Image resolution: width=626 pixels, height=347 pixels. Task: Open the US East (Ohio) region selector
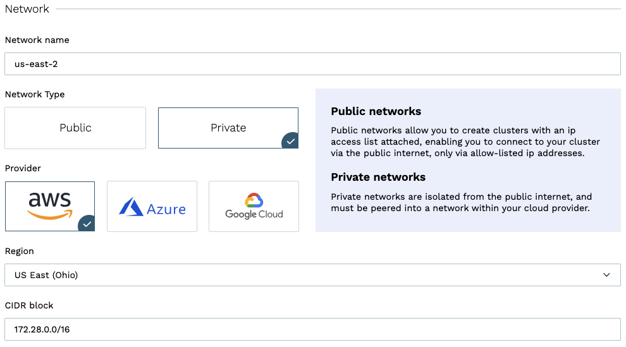click(x=304, y=275)
